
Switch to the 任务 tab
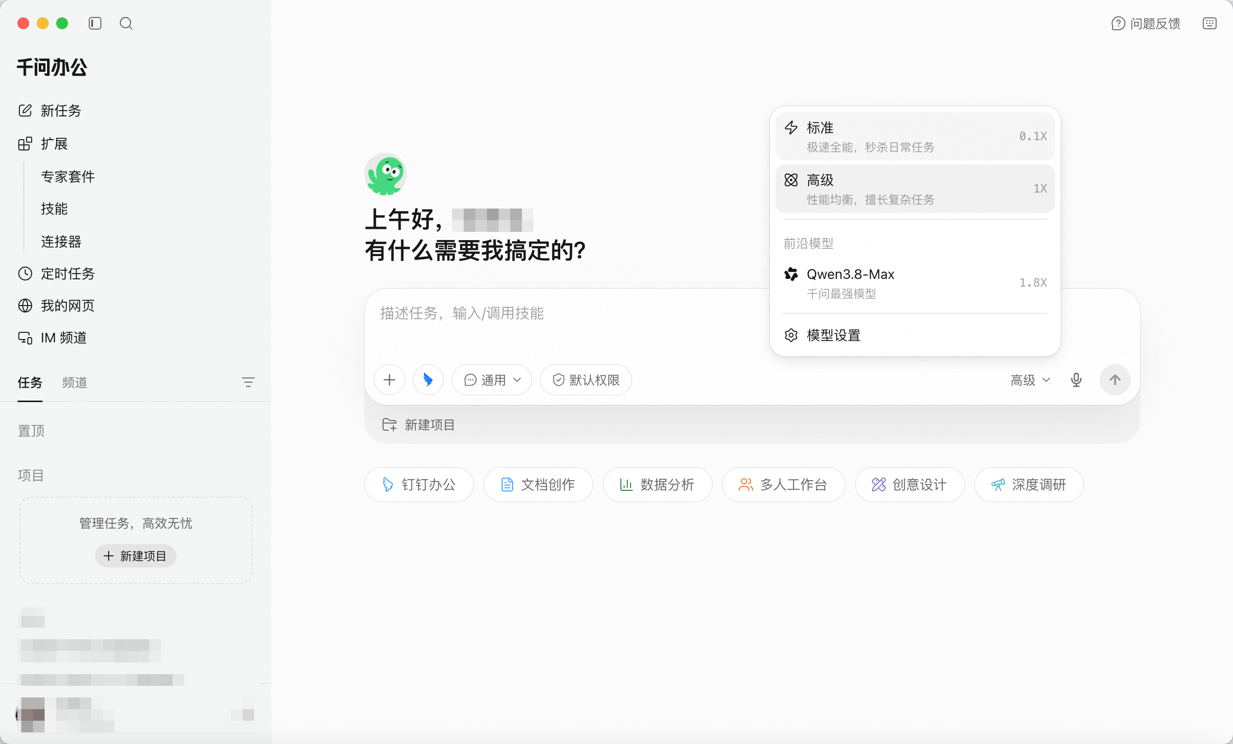pos(30,383)
